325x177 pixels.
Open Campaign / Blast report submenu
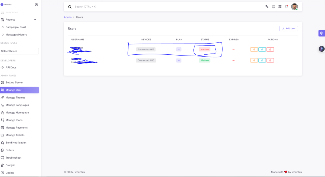coord(16,27)
